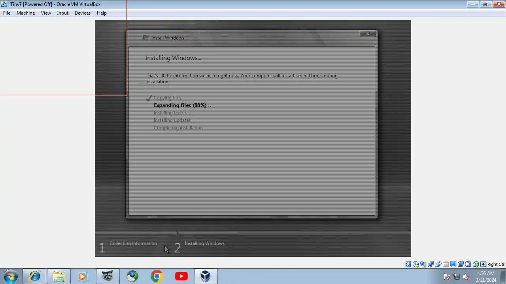The height and width of the screenshot is (284, 506).
Task: Open the View menu
Action: pyautogui.click(x=46, y=13)
